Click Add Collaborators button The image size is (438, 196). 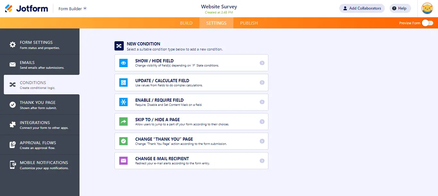[362, 8]
